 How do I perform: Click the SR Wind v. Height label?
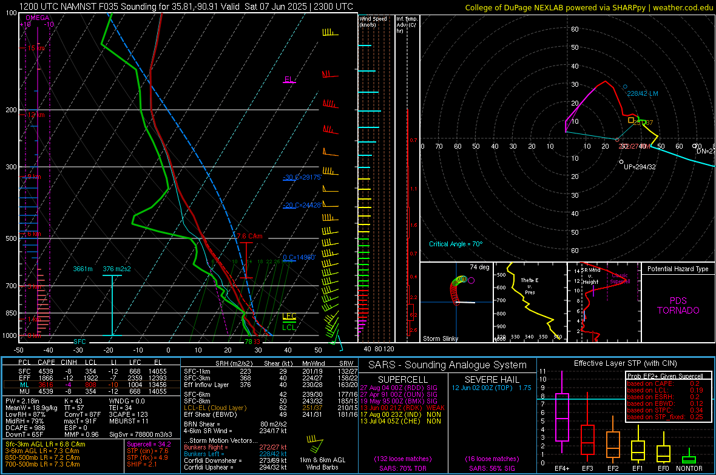tap(591, 276)
